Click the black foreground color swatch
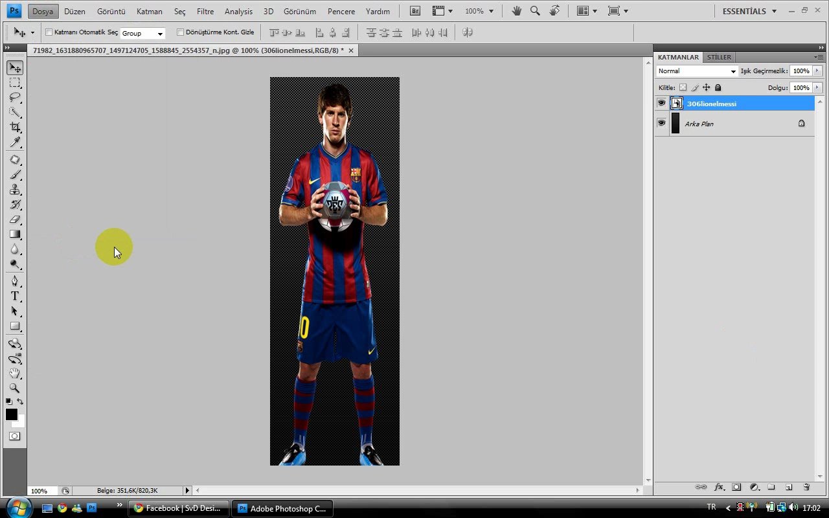The width and height of the screenshot is (829, 518). pos(11,414)
